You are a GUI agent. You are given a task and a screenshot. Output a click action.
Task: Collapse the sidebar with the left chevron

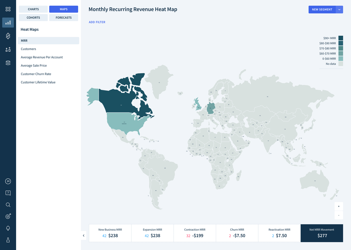tap(84, 235)
